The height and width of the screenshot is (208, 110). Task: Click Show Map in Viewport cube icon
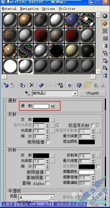point(79,85)
